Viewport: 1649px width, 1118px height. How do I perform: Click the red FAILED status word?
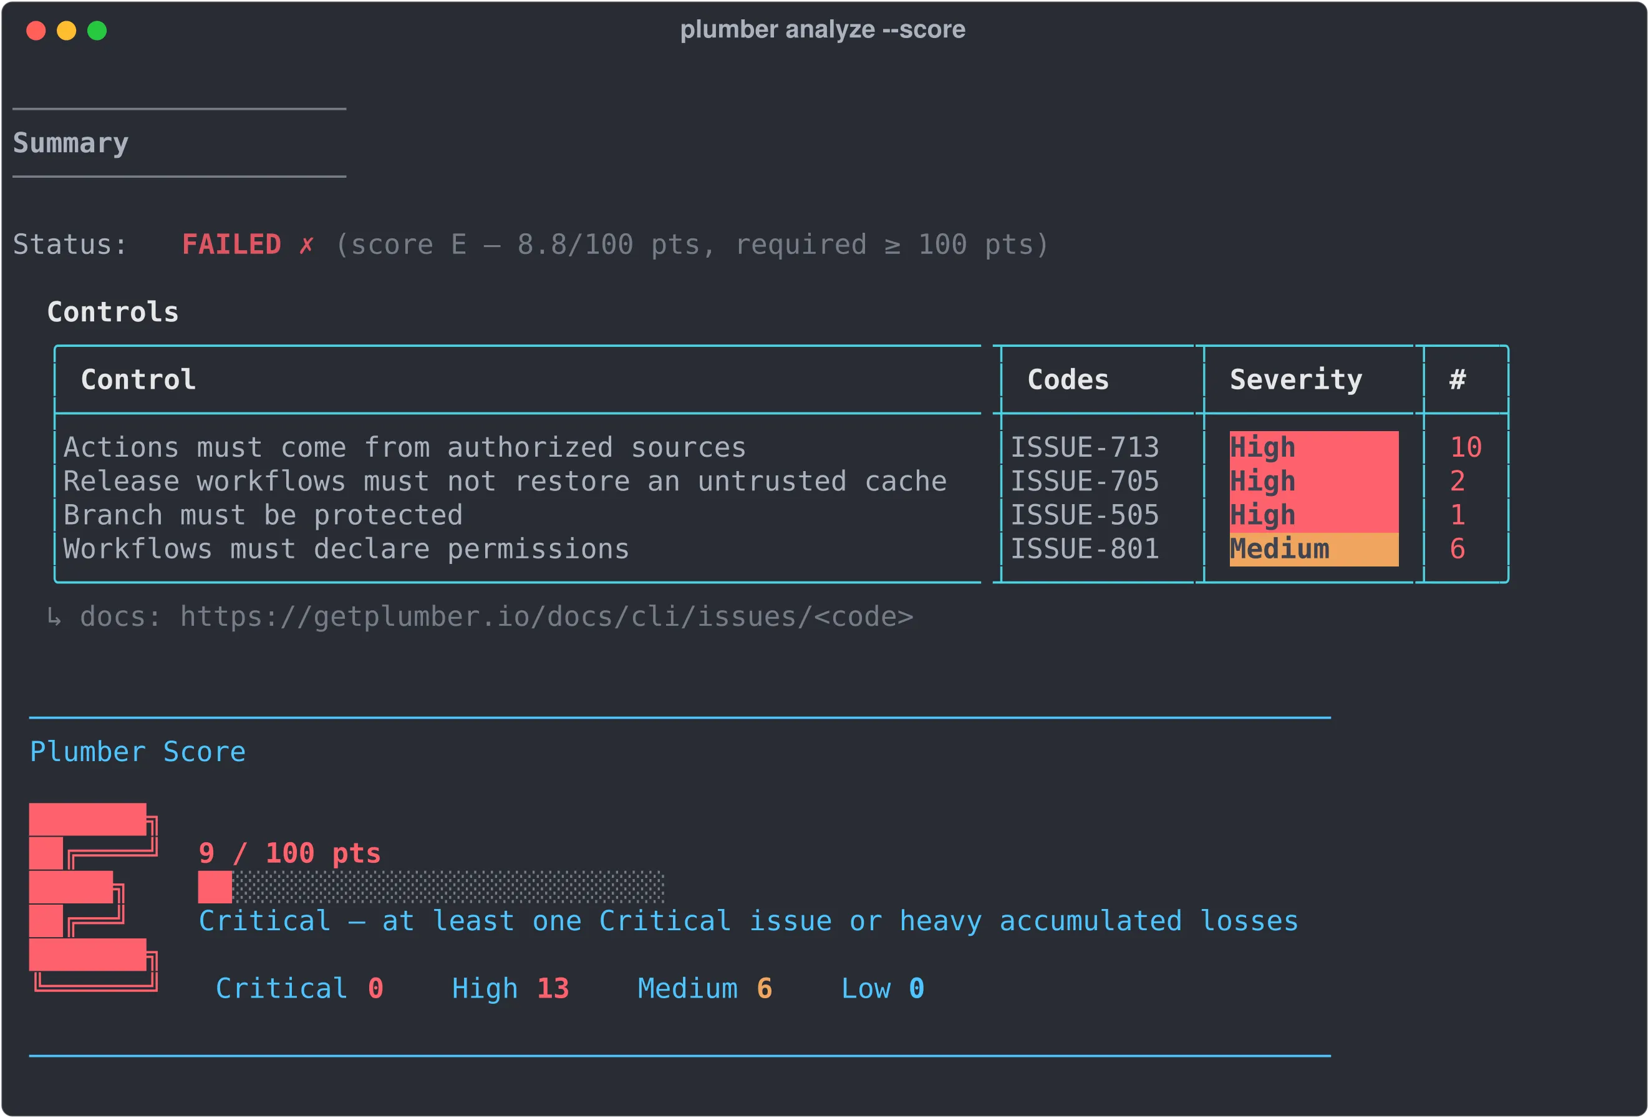pos(231,244)
